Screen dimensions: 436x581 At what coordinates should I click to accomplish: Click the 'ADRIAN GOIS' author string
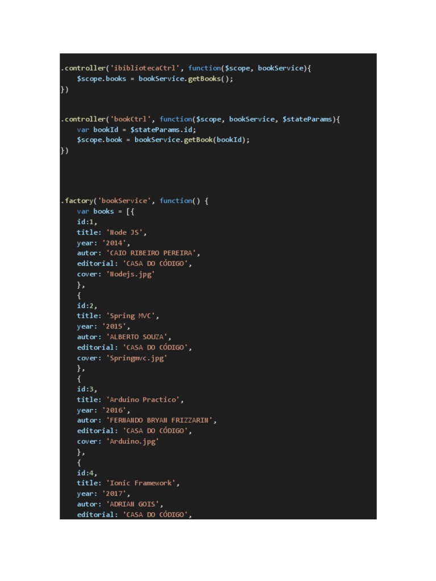[135, 504]
